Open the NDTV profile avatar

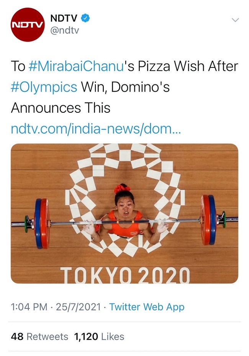[28, 24]
